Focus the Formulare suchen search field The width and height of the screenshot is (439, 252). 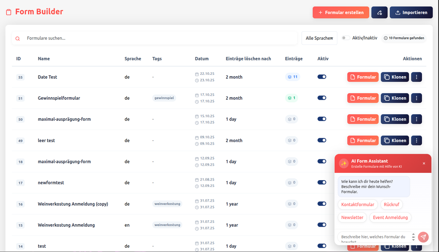[154, 38]
